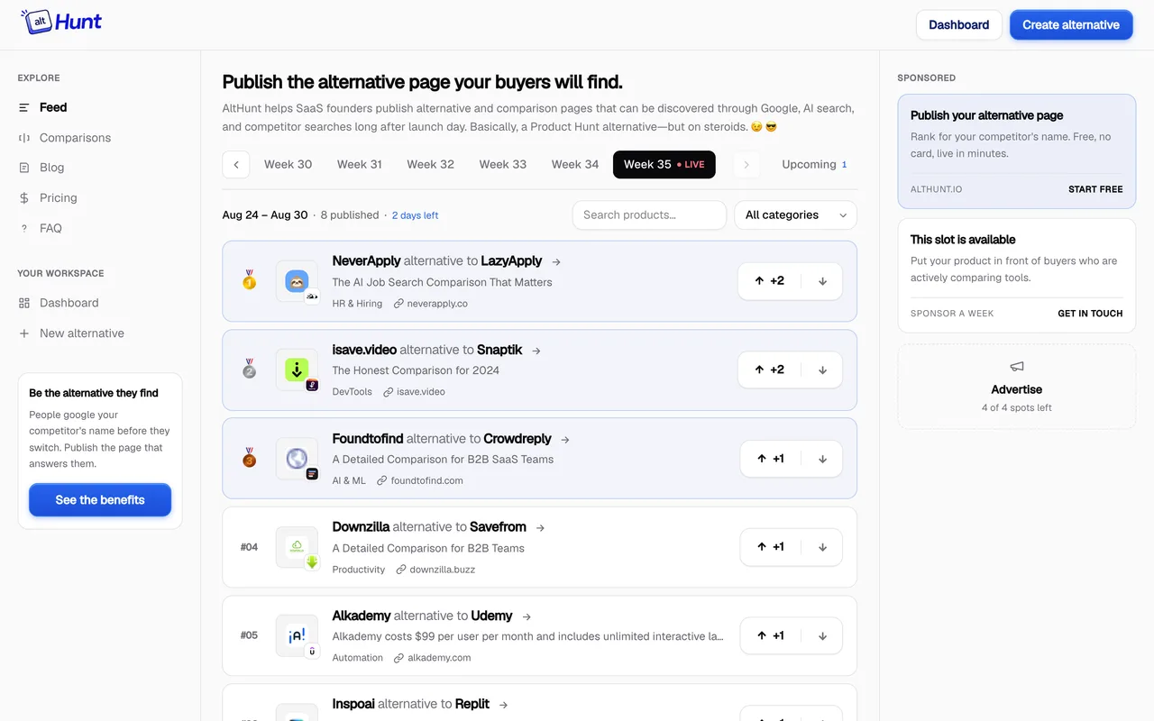Click the Foundtofind product logo thumbnail
This screenshot has height=721, width=1154.
tap(297, 459)
